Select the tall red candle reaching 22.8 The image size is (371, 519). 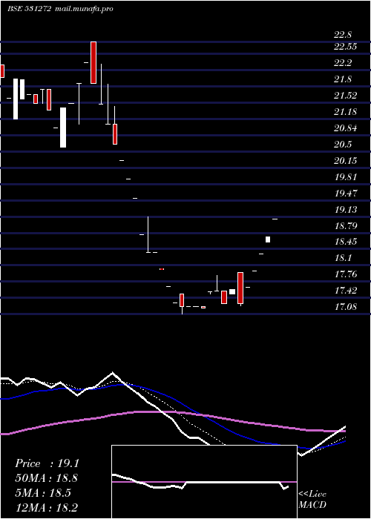pos(93,62)
